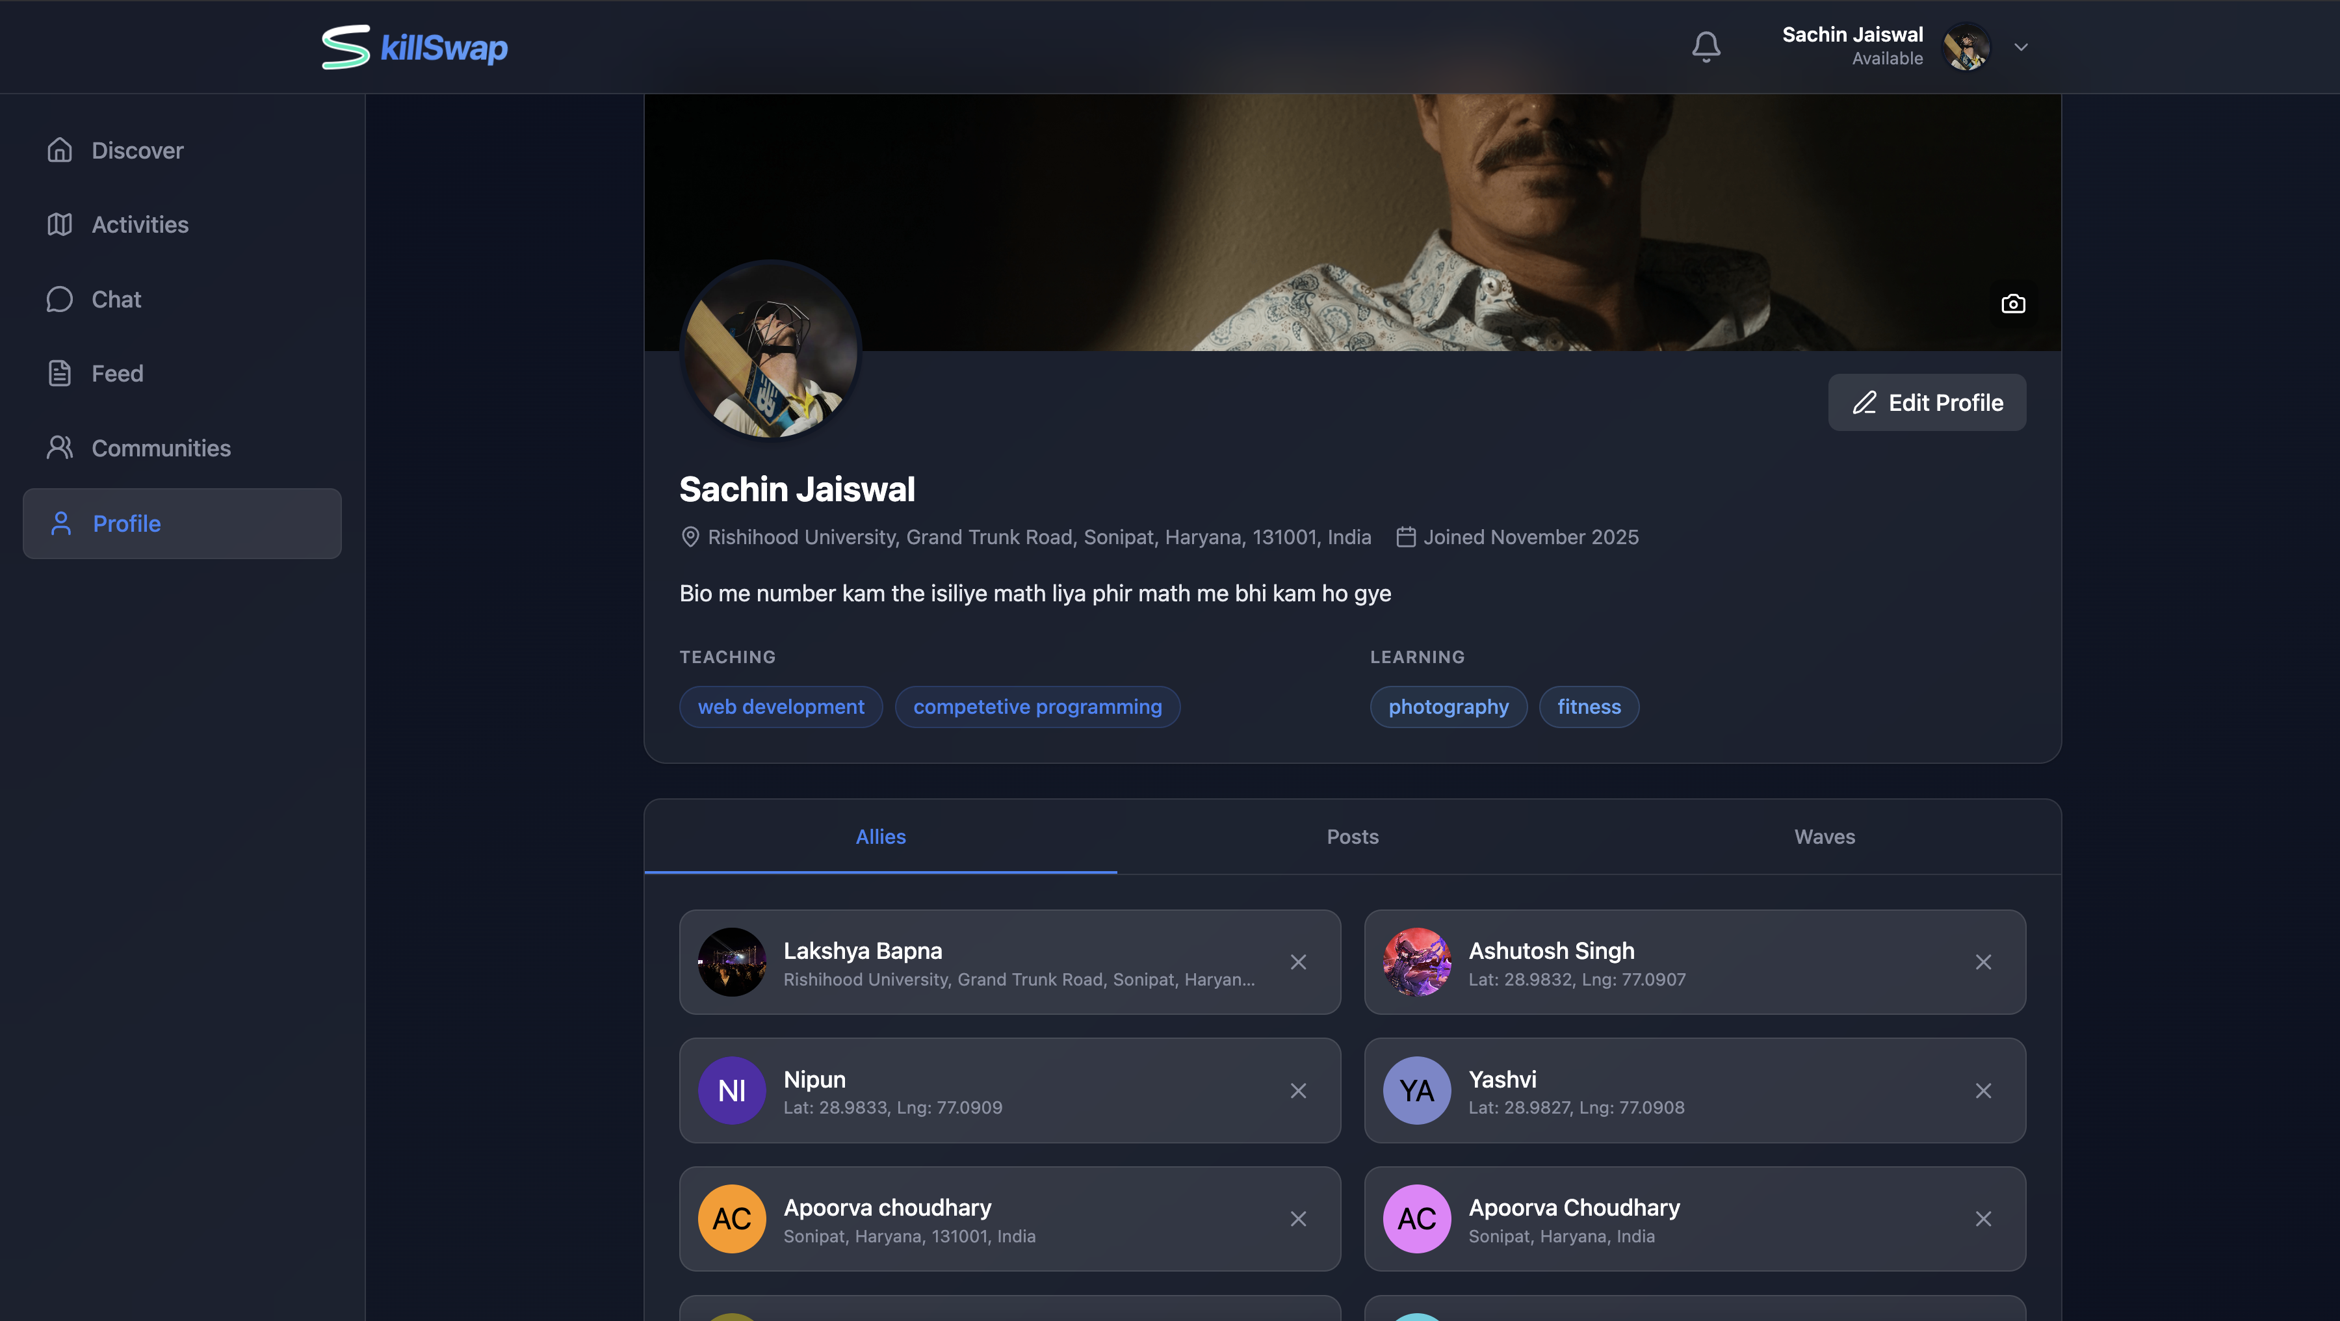
Task: Remove Yashvi from allies list
Action: pyautogui.click(x=1983, y=1090)
